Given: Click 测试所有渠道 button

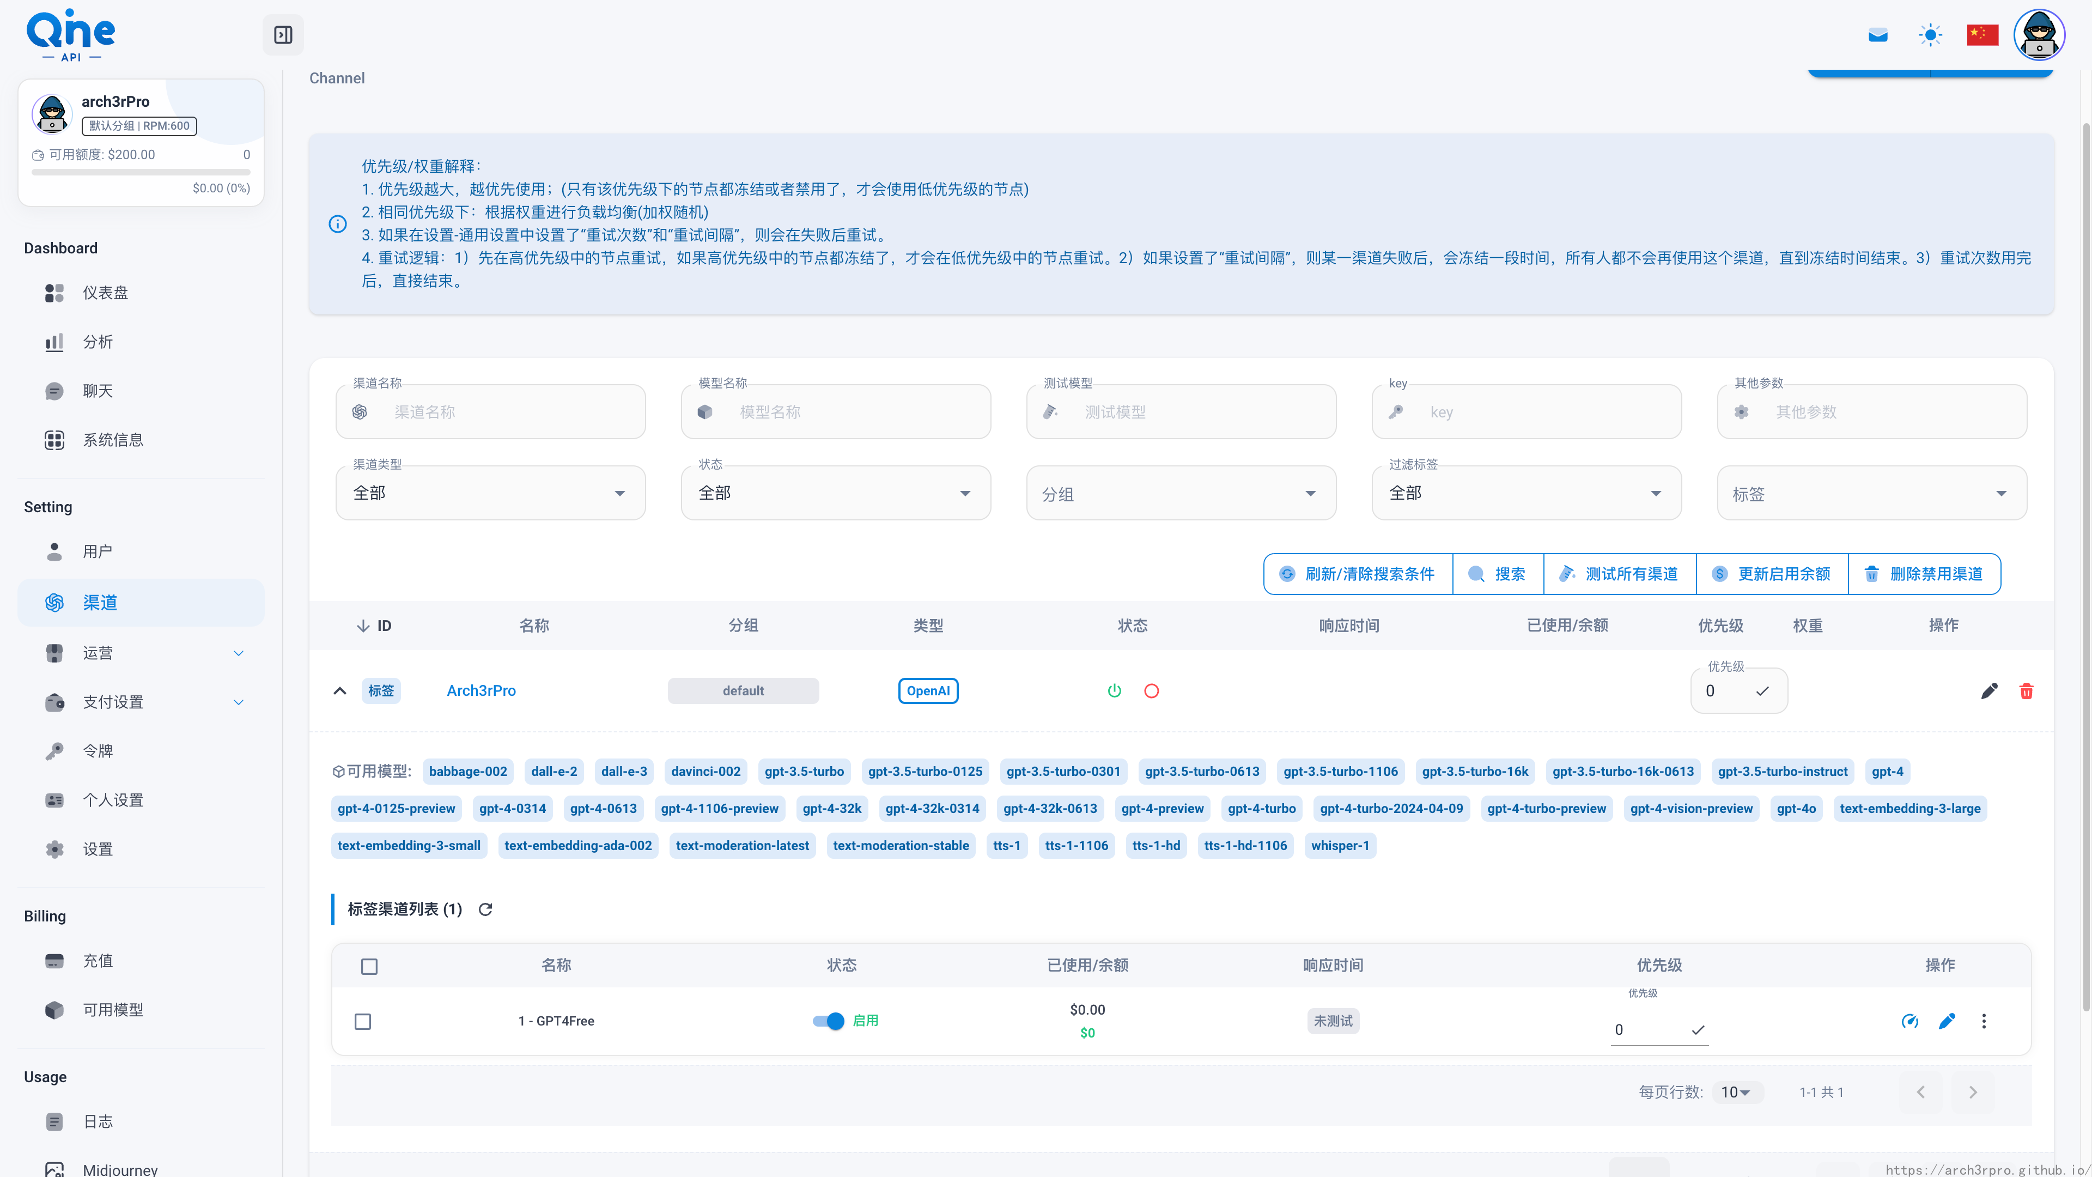Looking at the screenshot, I should click(1619, 574).
